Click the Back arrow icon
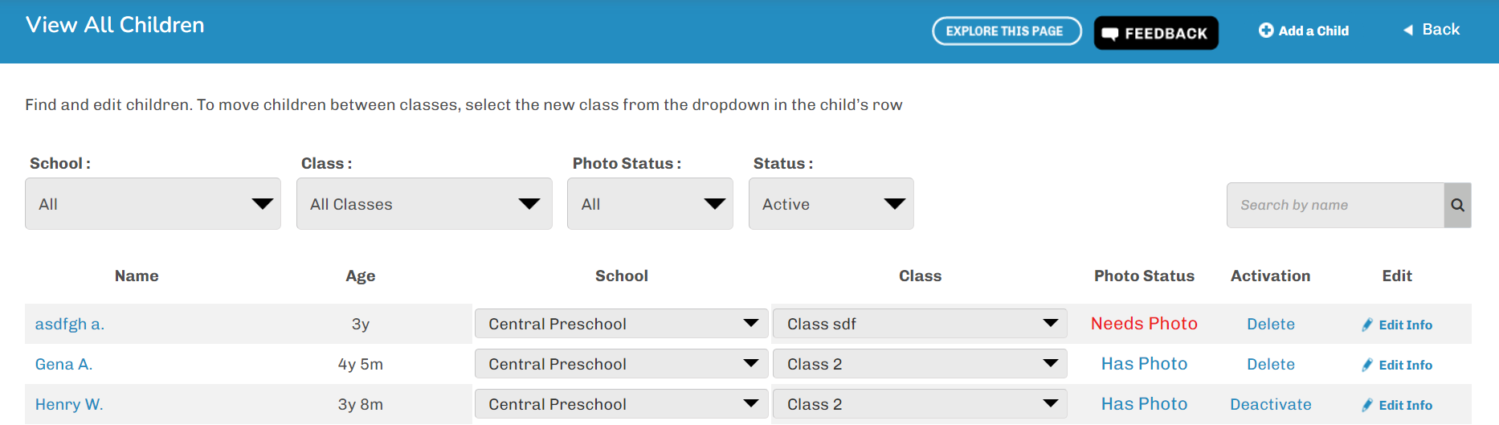 (1408, 30)
